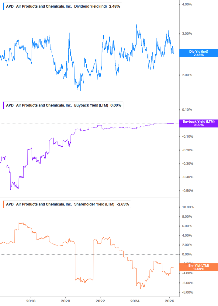Click the 4.00% tick on dividend yield axis
The image size is (218, 306).
tap(187, 4)
